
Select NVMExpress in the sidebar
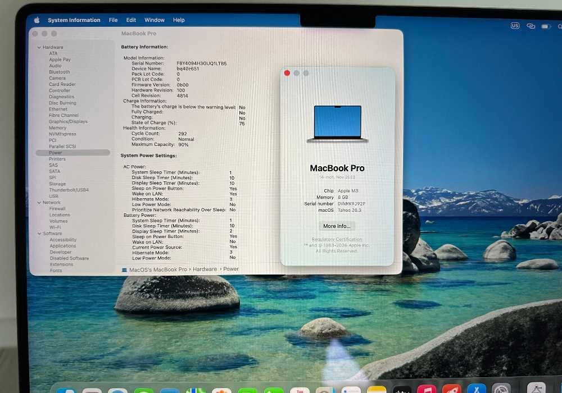tap(63, 134)
